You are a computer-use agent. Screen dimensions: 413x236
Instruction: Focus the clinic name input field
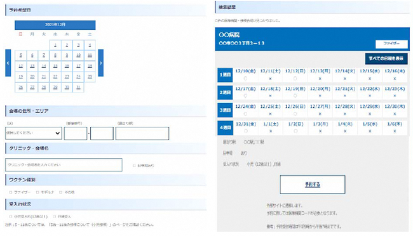(x=64, y=165)
